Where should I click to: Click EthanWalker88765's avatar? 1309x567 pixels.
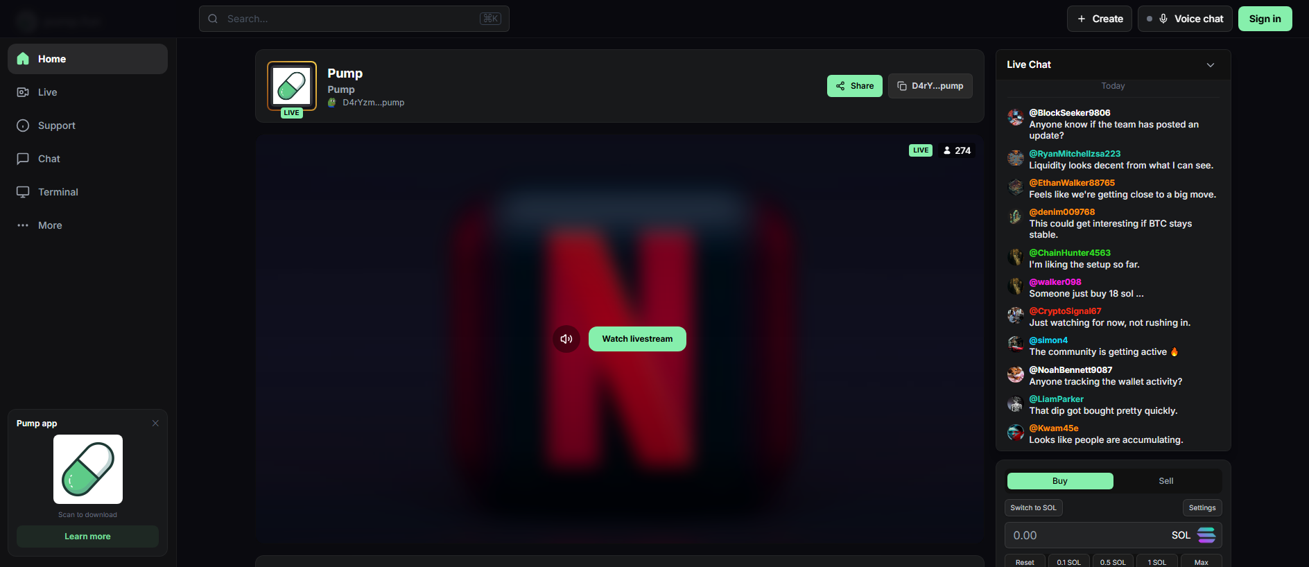tap(1016, 187)
